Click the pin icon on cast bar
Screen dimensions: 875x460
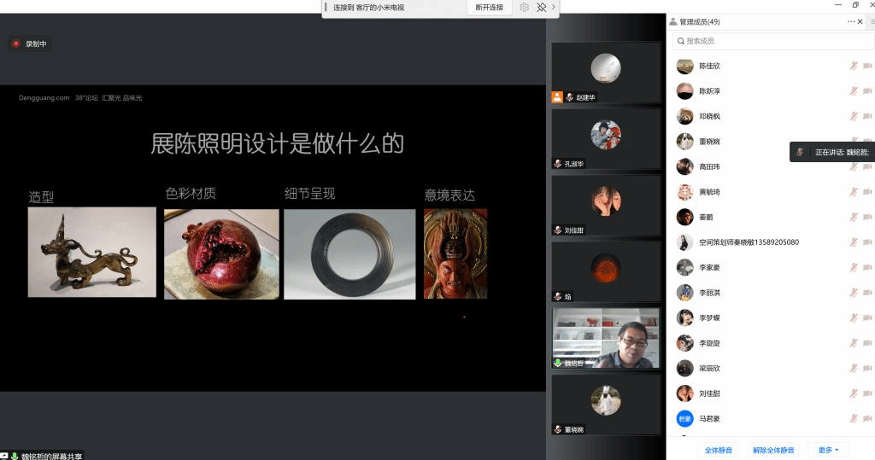tap(541, 8)
